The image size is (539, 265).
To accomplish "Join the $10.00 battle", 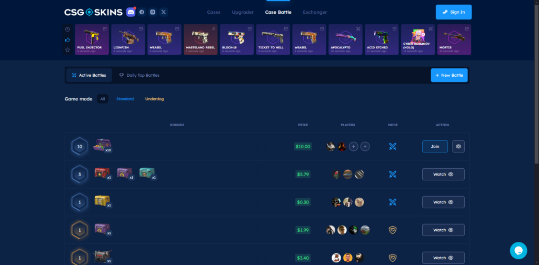I will pyautogui.click(x=435, y=147).
